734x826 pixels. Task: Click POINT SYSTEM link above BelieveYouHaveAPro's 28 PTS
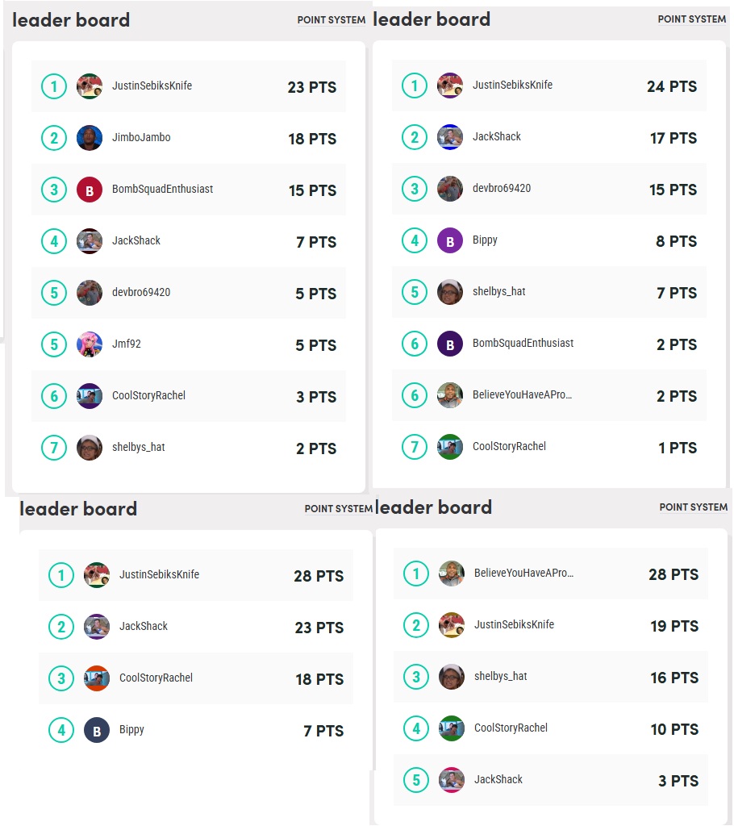tap(693, 507)
